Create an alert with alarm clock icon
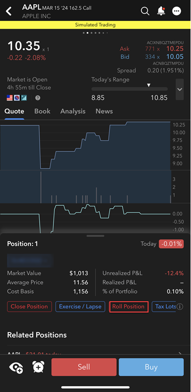The width and height of the screenshot is (191, 392). (x=38, y=367)
